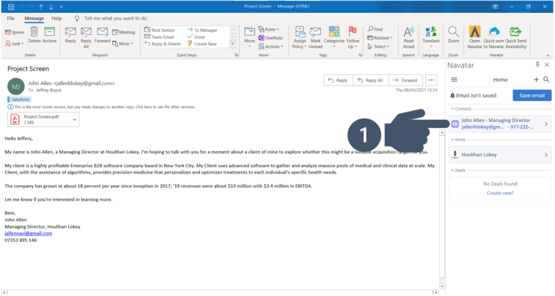Viewport: 555px width, 296px height.
Task: Open the Junk dropdown
Action: pyautogui.click(x=15, y=43)
